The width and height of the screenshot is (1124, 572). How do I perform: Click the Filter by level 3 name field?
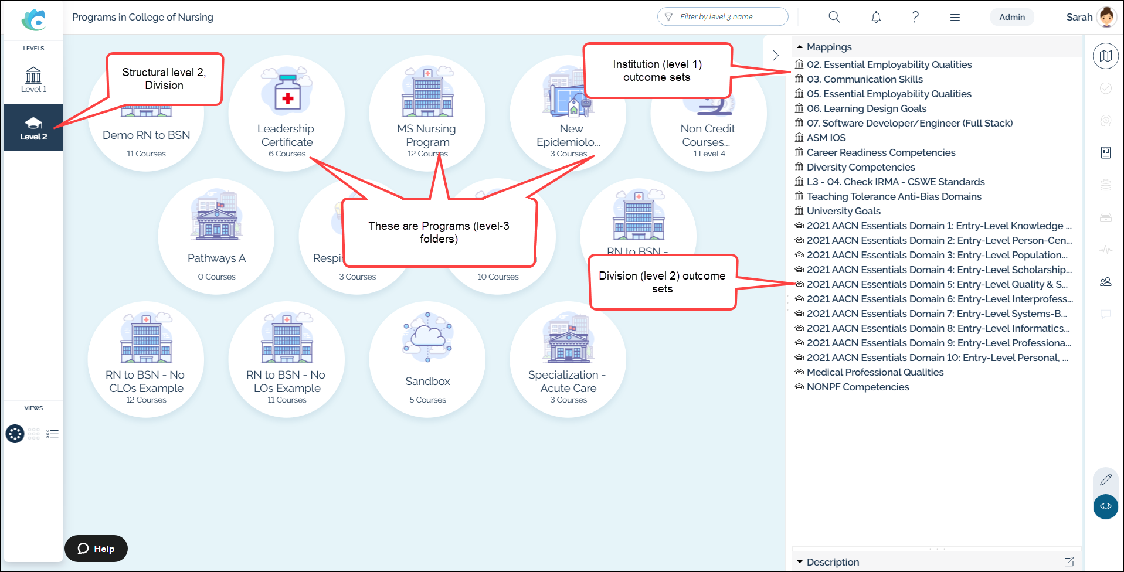[x=722, y=17]
